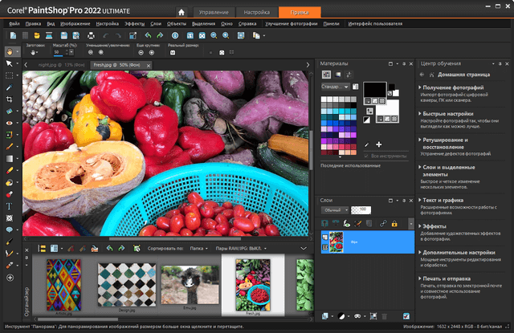Select the Pan tool in the left toolbar
This screenshot has width=514, height=333.
click(x=10, y=51)
